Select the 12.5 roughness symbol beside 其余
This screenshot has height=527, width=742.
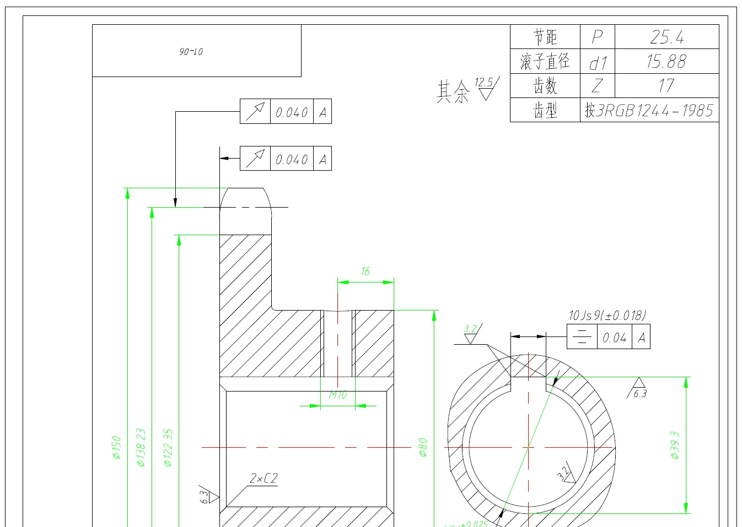click(486, 88)
